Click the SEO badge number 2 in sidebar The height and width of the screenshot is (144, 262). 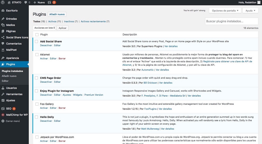(x=14, y=109)
